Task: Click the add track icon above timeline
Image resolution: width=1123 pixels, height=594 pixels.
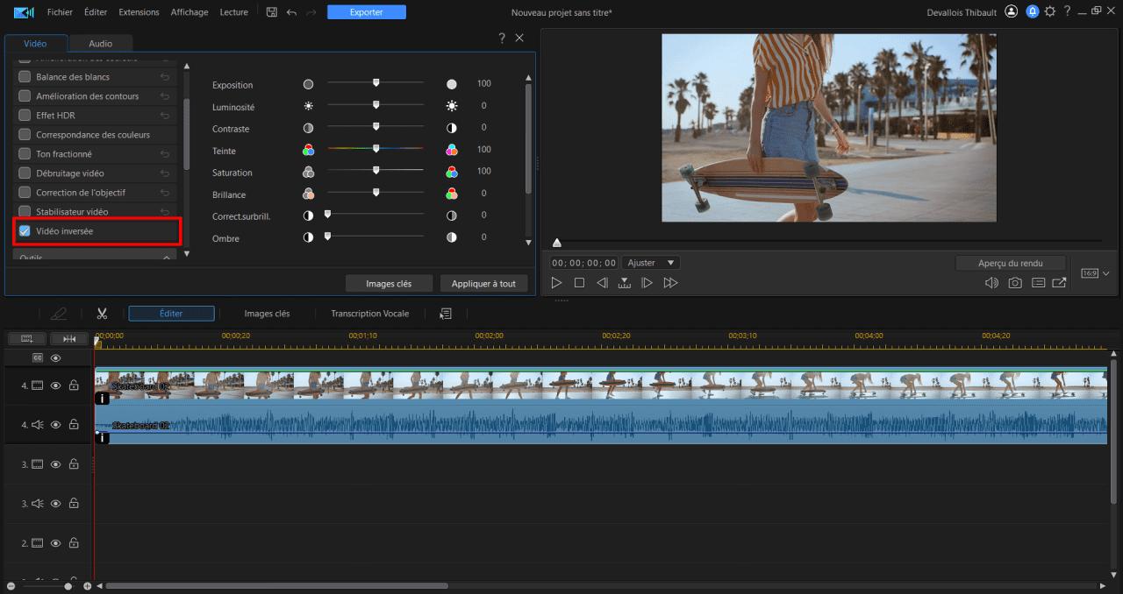Action: coord(25,338)
